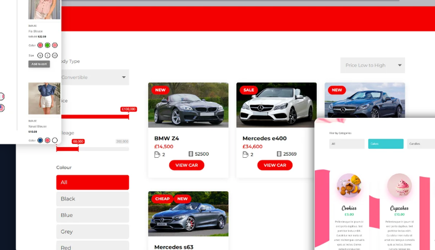Select the Blue colour filter
The height and width of the screenshot is (250, 435).
click(x=92, y=215)
